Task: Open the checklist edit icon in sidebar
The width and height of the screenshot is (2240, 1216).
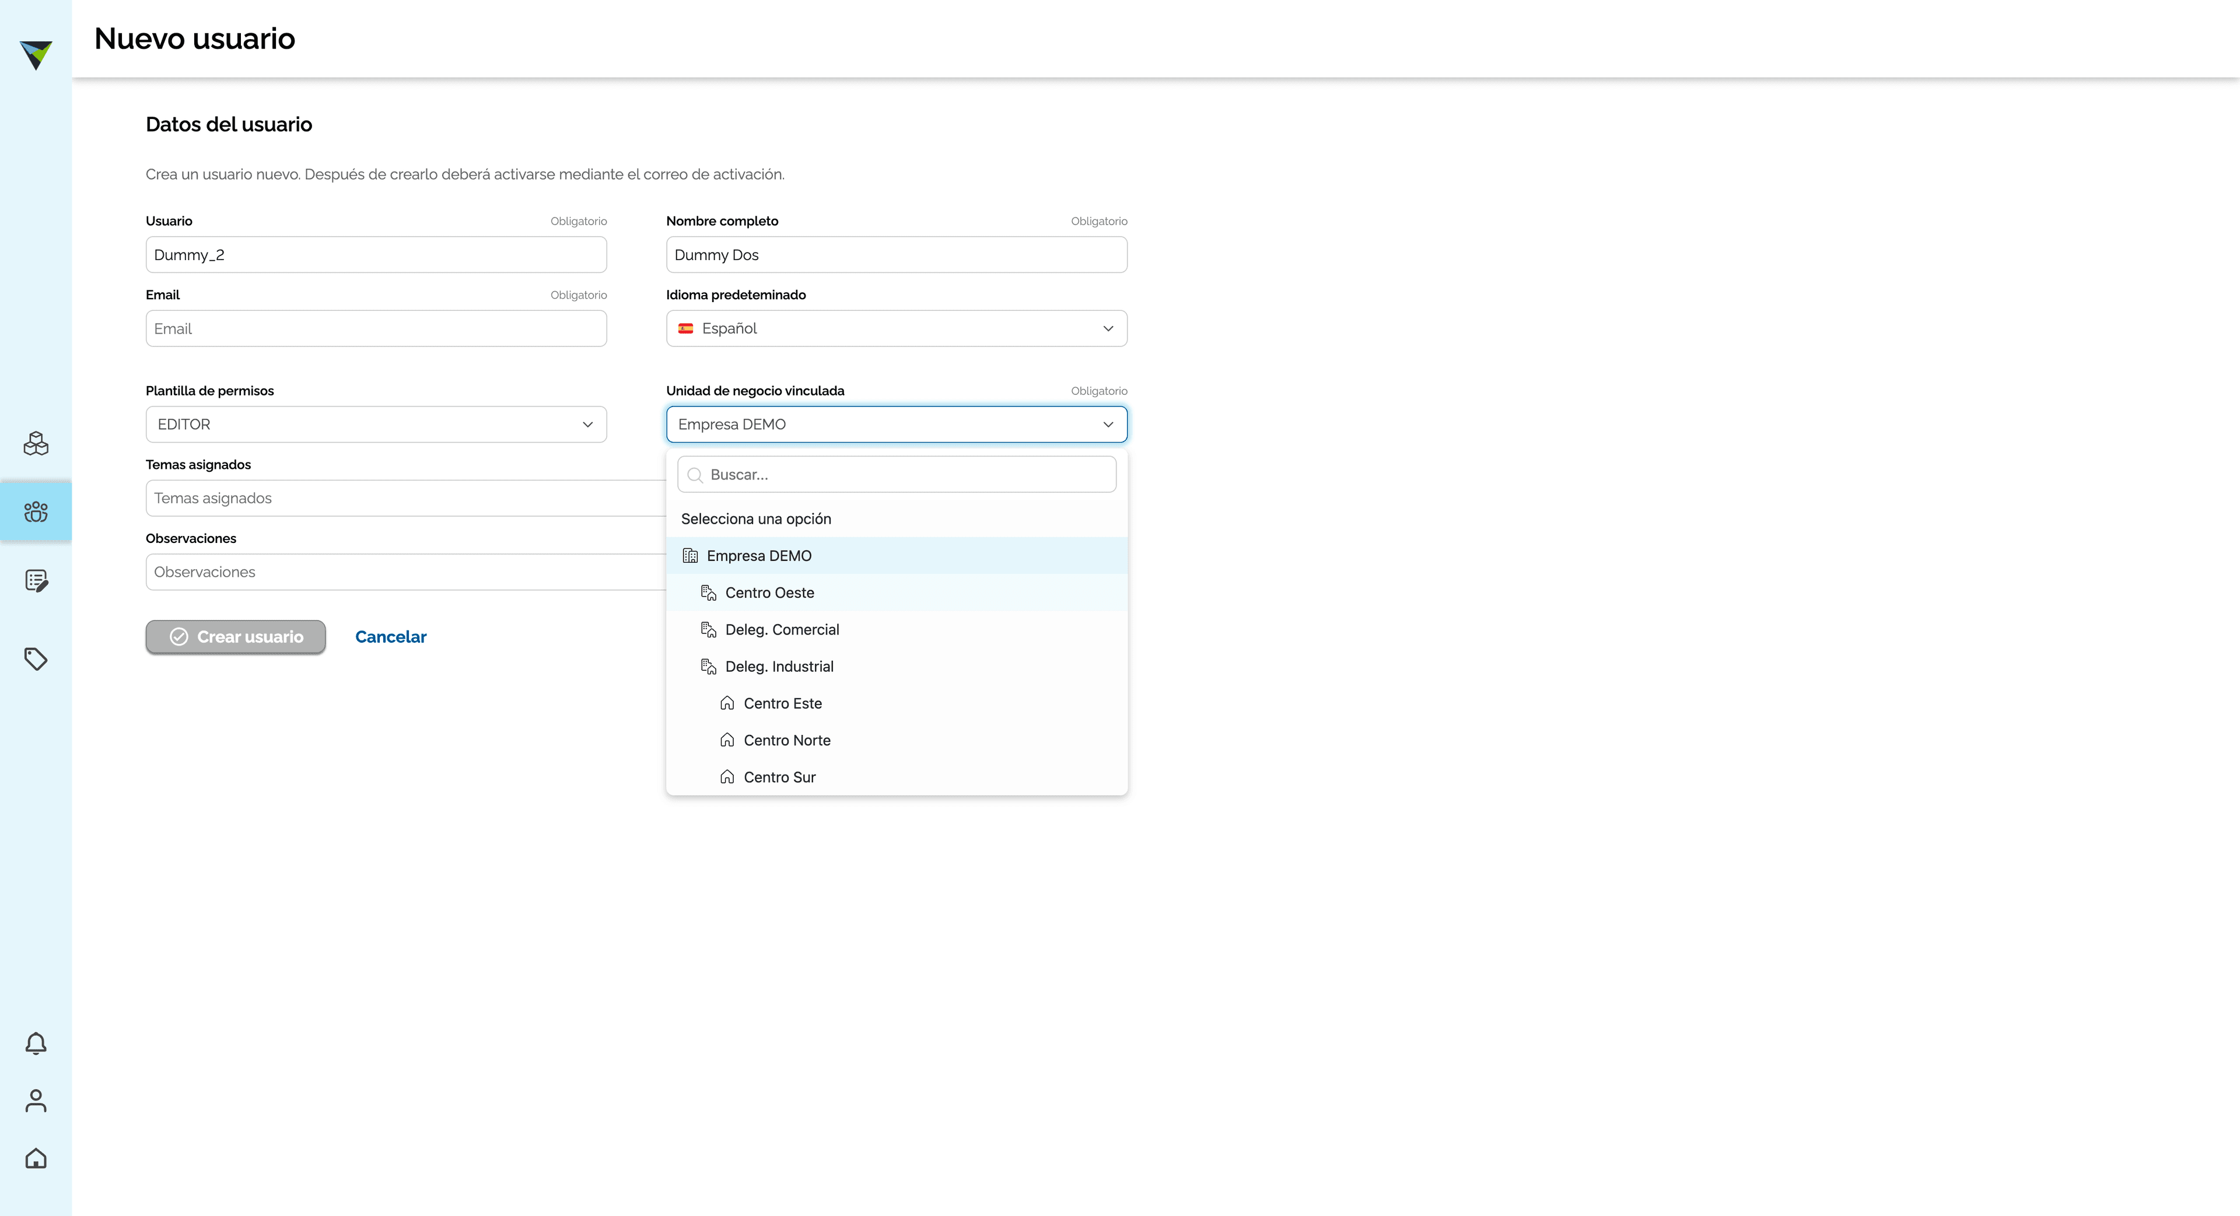Action: tap(36, 581)
